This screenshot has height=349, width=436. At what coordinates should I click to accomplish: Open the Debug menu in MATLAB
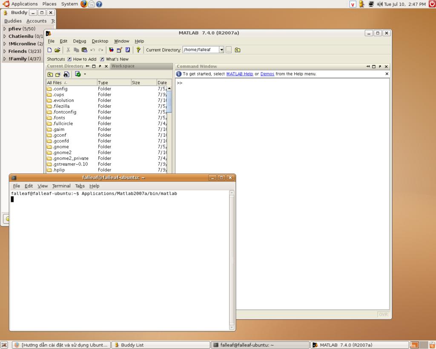tap(79, 41)
